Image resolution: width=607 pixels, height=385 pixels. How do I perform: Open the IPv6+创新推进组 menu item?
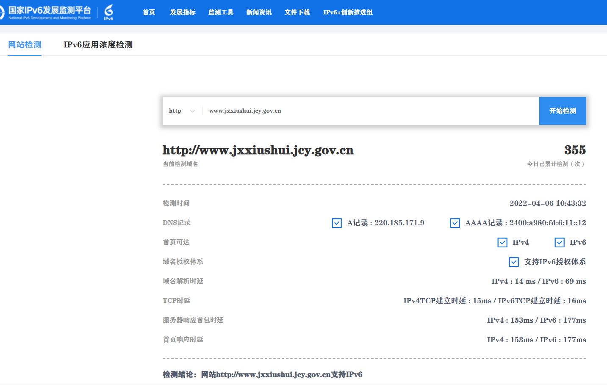click(348, 12)
